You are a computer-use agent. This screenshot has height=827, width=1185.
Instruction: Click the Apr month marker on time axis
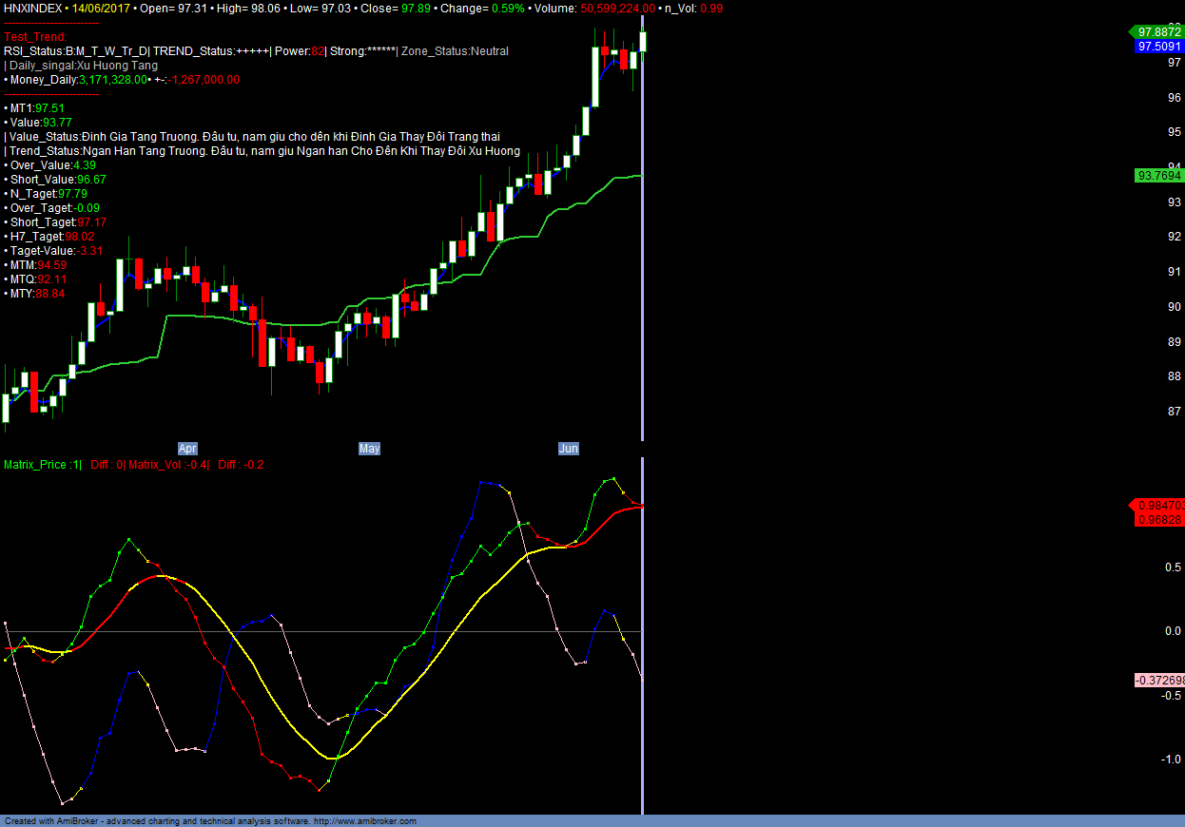[x=188, y=449]
